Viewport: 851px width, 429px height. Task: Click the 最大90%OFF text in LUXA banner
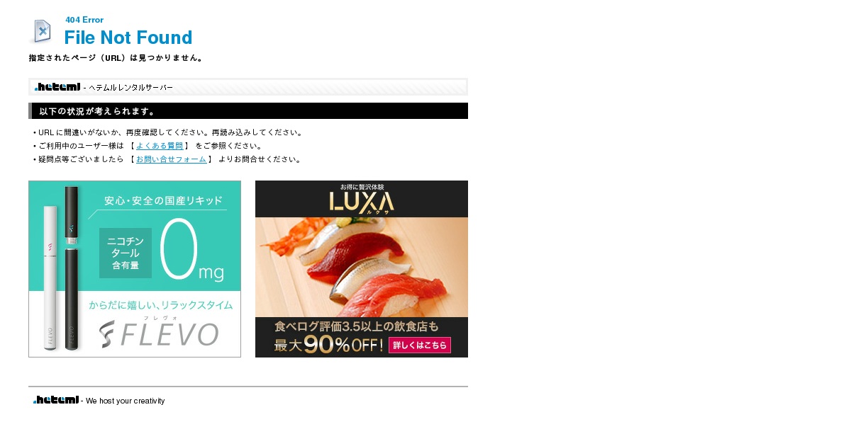329,345
